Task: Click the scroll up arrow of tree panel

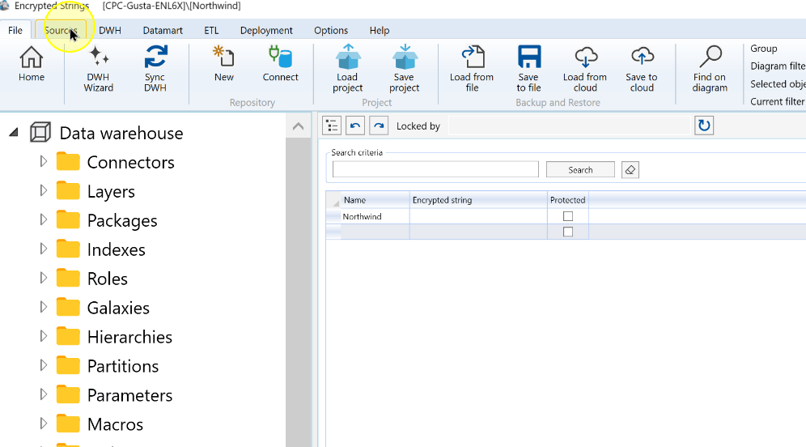Action: pos(298,126)
